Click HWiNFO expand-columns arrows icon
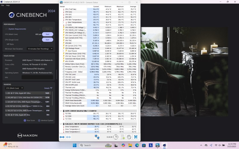This screenshot has width=239, height=149. pos(62,137)
